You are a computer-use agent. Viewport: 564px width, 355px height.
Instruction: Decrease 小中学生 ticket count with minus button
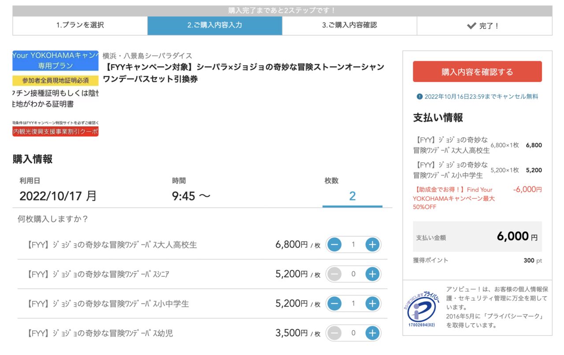tap(334, 303)
